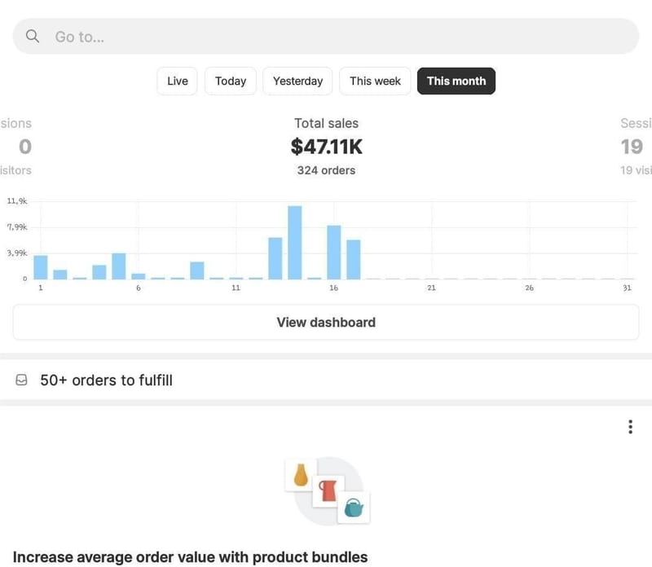Switch to This week view
This screenshot has height=567, width=652.
point(375,81)
